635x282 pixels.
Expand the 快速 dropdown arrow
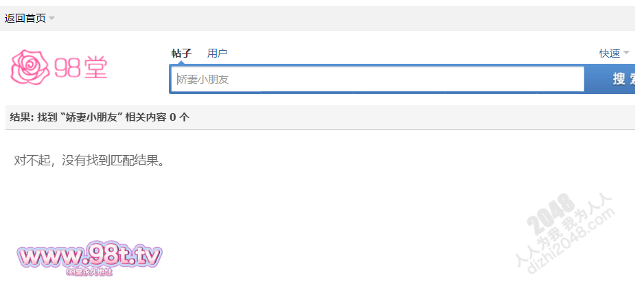626,54
